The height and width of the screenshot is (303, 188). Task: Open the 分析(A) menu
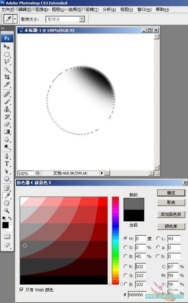click(x=109, y=9)
